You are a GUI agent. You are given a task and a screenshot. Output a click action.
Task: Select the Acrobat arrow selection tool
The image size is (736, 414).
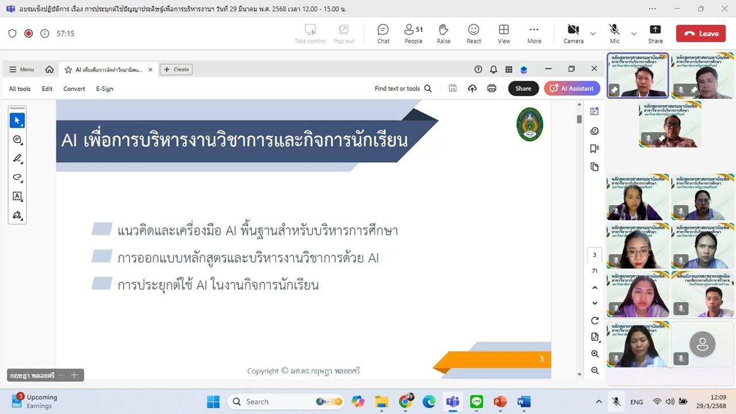tap(17, 120)
